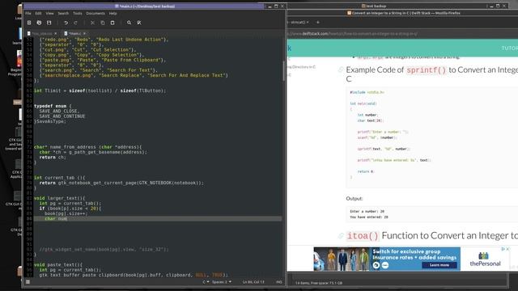Click the open file icon in the editor toolbar
The width and height of the screenshot is (518, 291).
tap(39, 23)
